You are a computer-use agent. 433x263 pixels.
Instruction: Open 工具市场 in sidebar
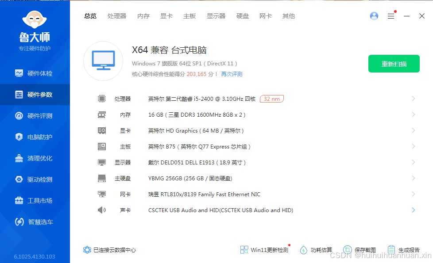point(35,201)
